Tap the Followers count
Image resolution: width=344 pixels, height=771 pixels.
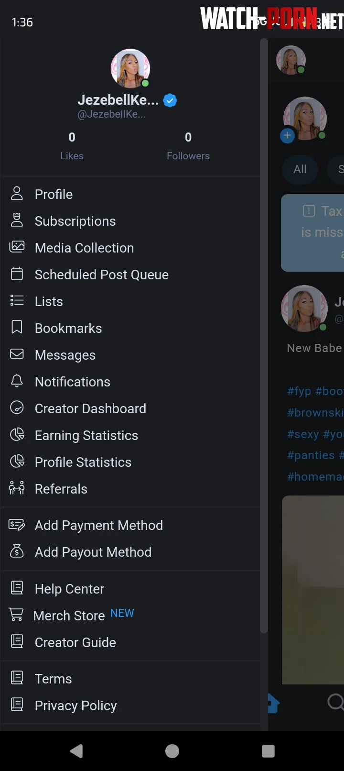tap(188, 146)
